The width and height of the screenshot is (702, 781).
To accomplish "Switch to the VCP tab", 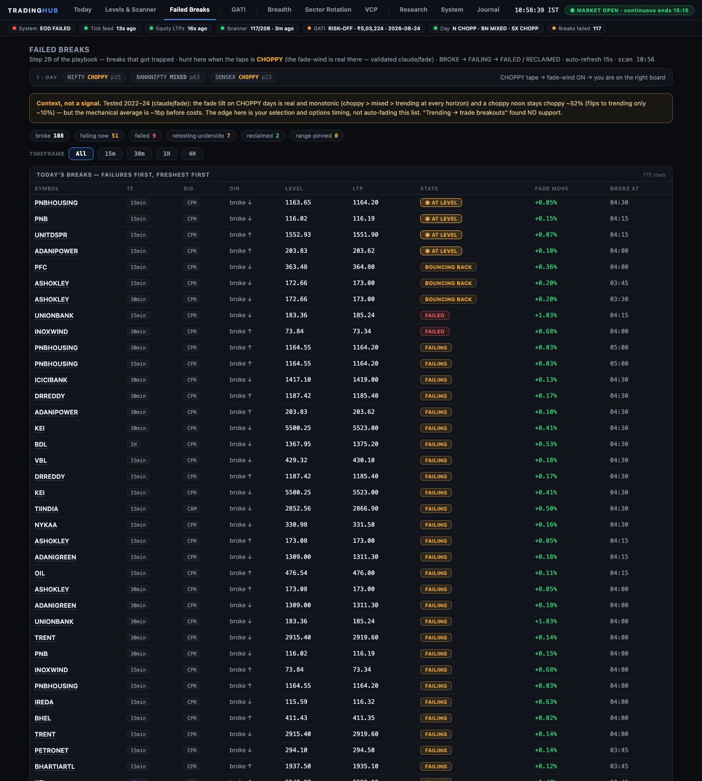I will tap(371, 10).
